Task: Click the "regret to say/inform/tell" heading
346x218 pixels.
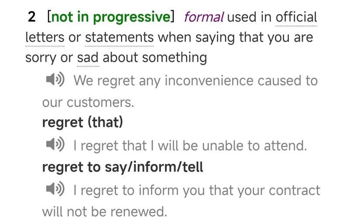Action: click(123, 167)
